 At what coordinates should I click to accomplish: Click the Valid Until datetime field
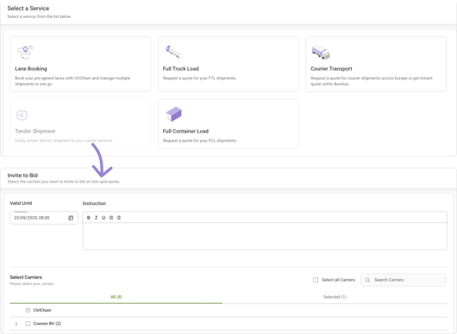[x=44, y=218]
